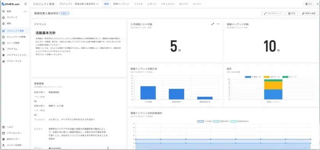Open the app grid icon beside ONES.com logo
320x150 pixels.
point(25,4)
